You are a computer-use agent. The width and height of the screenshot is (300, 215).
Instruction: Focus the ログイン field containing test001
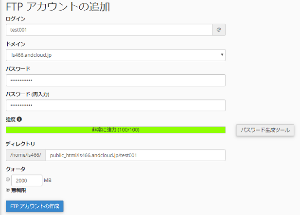tap(109, 30)
